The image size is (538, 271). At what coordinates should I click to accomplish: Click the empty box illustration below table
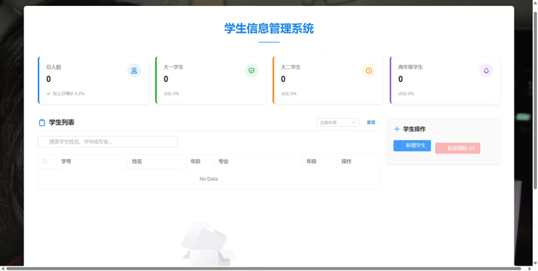[207, 244]
